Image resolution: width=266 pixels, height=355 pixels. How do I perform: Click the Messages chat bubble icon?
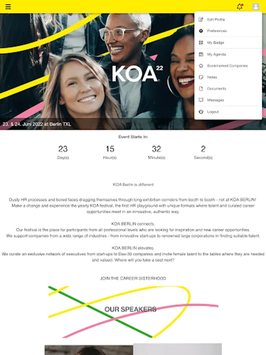(x=201, y=100)
